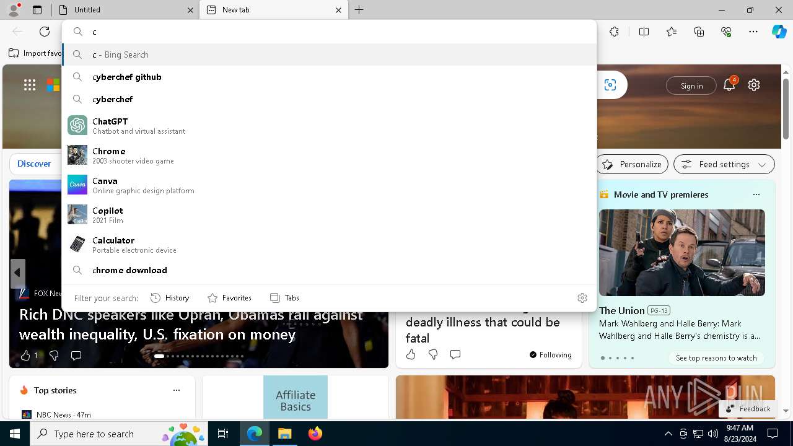This screenshot has width=793, height=446.
Task: Launch Firefox from the taskbar
Action: [x=315, y=434]
